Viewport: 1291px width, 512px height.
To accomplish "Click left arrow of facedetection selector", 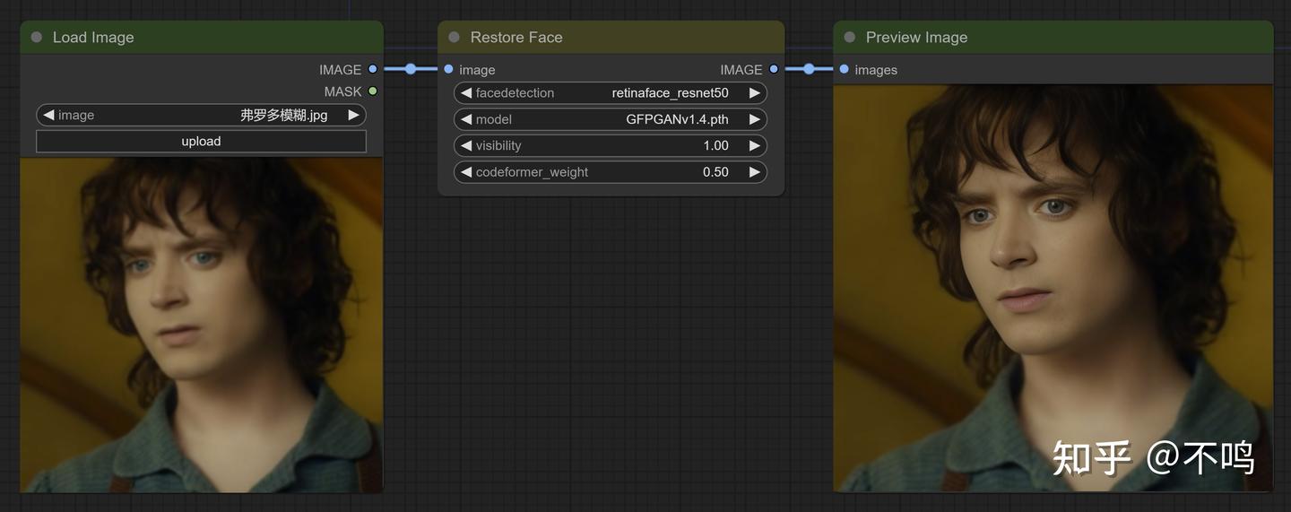I will tap(466, 92).
